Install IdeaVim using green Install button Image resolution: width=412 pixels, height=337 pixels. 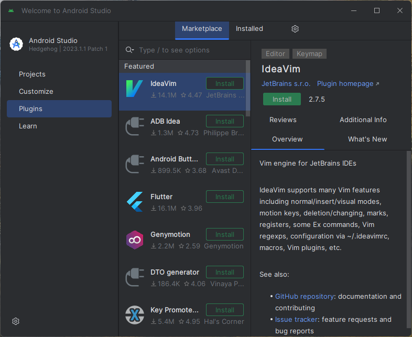click(282, 99)
